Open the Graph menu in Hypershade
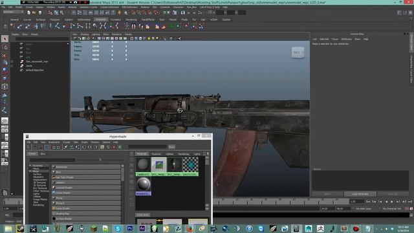This screenshot has height=233, width=414. click(x=84, y=142)
